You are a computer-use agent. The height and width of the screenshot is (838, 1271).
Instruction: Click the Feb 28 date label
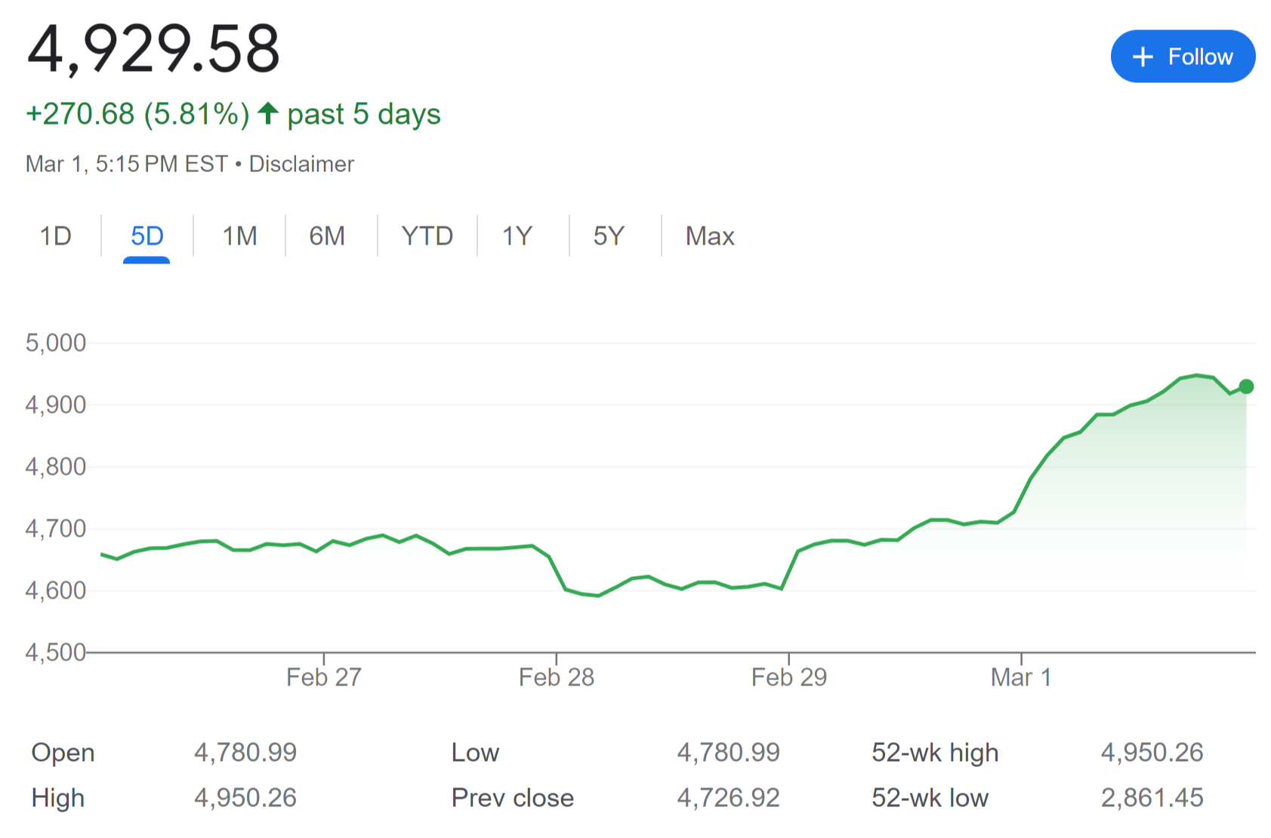[556, 677]
